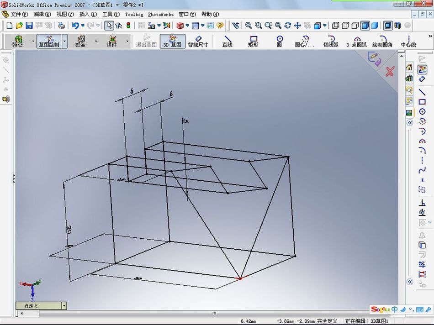The image size is (434, 325).
Task: Open the 视图(V) menu
Action: tap(65, 14)
